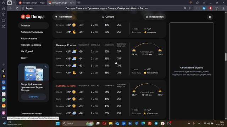Click Saturday day length 16 ч 35 мин
This screenshot has width=227, height=127.
pyautogui.click(x=147, y=95)
